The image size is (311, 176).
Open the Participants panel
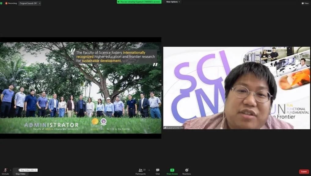tap(141, 171)
